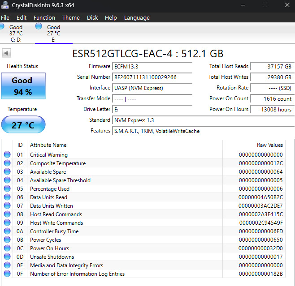The width and height of the screenshot is (295, 286).
Task: Click the 27 °C temperature button
Action: tap(23, 125)
